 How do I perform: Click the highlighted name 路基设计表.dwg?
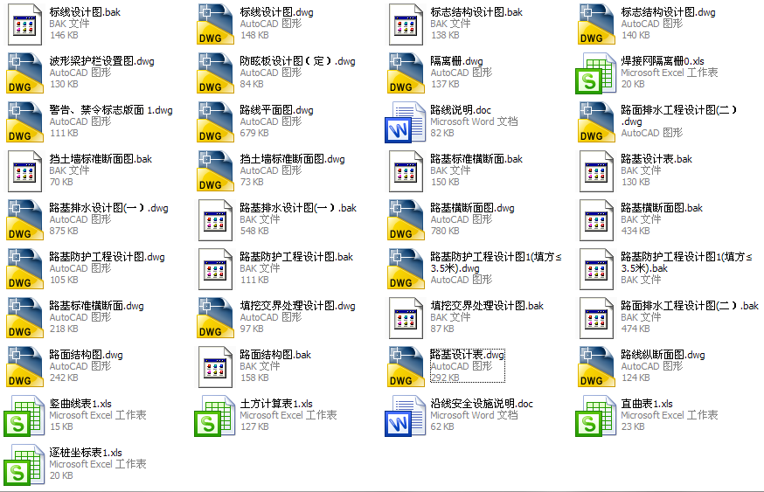468,355
